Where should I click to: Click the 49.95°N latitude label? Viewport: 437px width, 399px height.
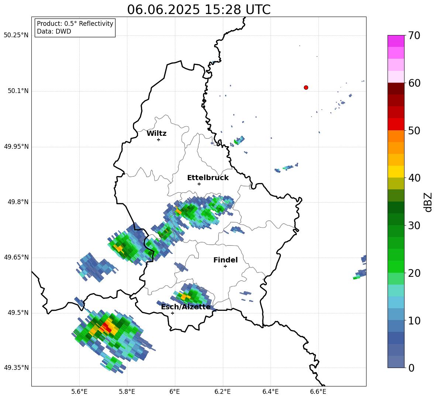[16, 147]
